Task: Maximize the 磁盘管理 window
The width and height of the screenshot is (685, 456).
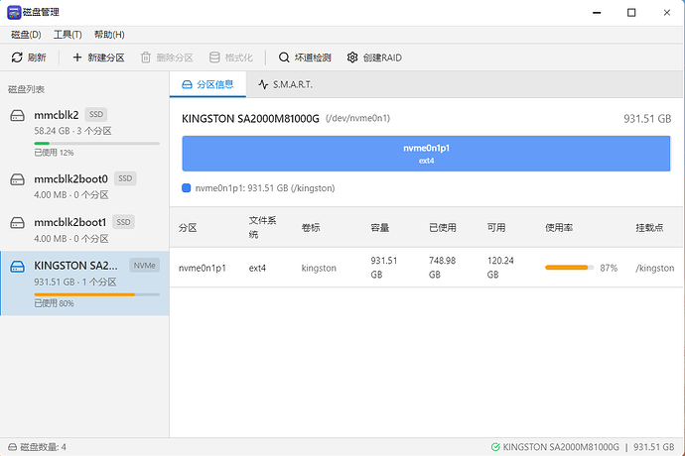Action: click(631, 13)
